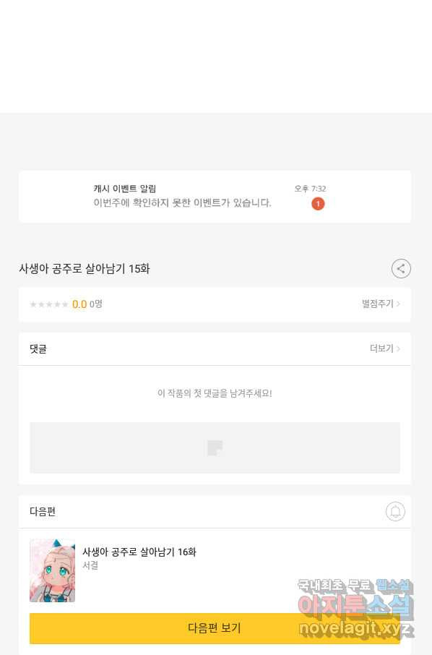The width and height of the screenshot is (432, 655).
Task: Click the gray placeholder banner under comments
Action: (x=215, y=448)
